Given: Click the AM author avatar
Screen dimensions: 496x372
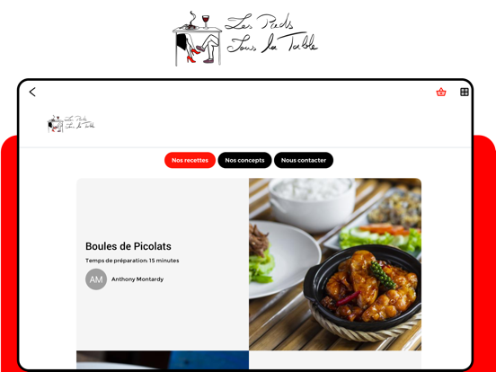Looking at the screenshot, I should [96, 279].
